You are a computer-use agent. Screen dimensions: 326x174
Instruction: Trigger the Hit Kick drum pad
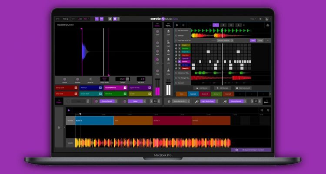[x=91, y=88]
